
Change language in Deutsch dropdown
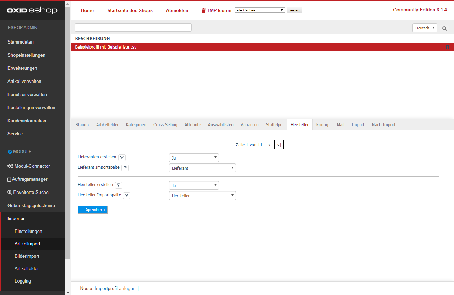pyautogui.click(x=425, y=28)
